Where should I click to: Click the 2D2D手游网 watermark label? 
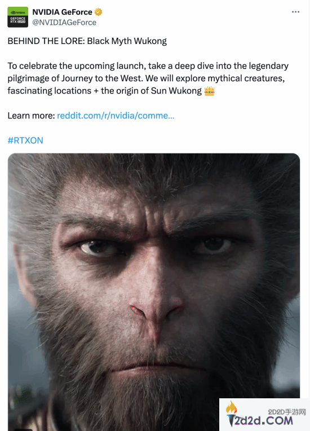[x=287, y=412]
